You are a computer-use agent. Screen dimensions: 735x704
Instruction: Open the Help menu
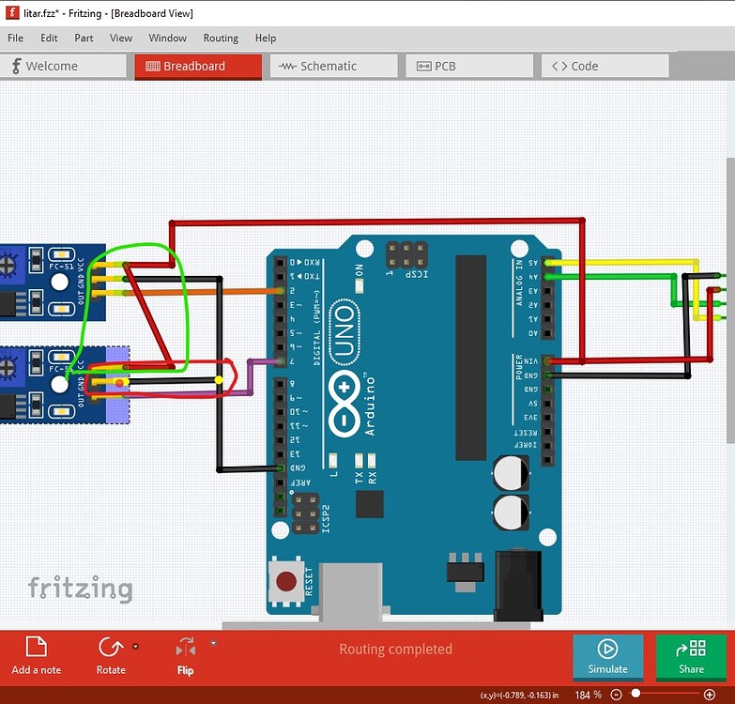266,38
